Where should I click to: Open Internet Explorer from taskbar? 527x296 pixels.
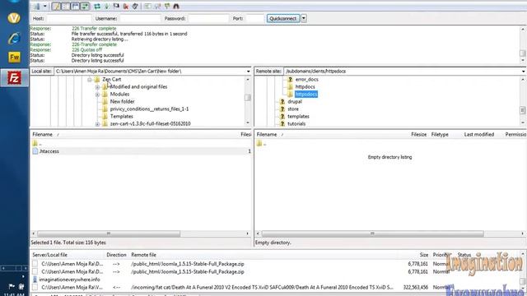point(14,39)
